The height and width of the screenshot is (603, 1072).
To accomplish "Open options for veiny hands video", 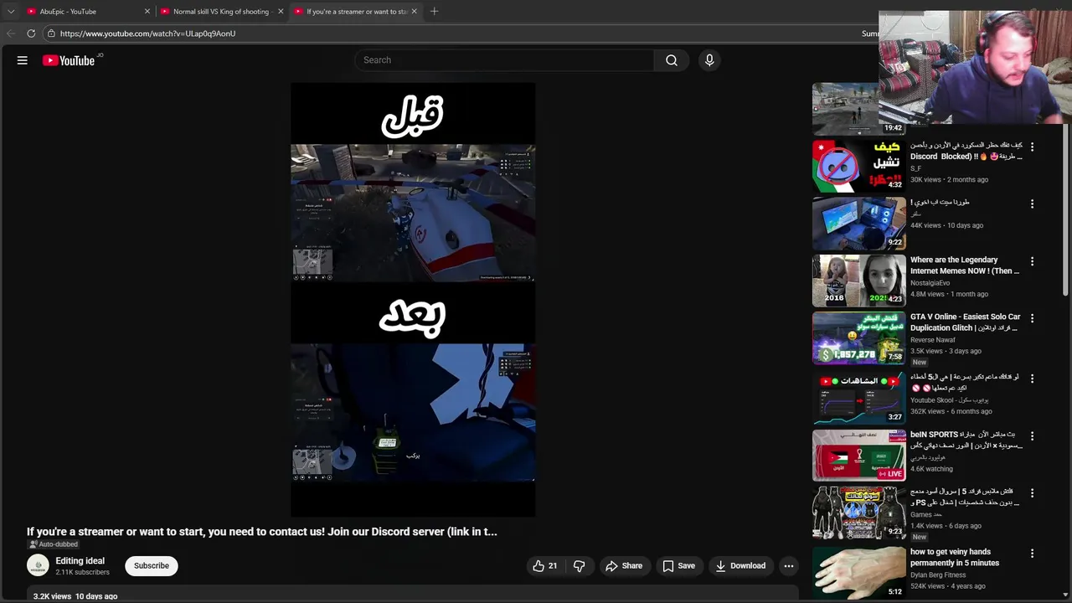I will point(1032,554).
